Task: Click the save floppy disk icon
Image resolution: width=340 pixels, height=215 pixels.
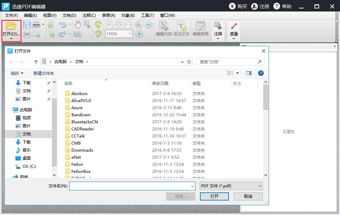Action: click(27, 25)
